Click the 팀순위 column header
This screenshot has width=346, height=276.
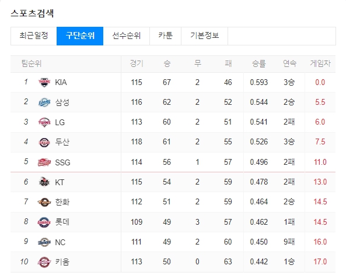pos(32,63)
